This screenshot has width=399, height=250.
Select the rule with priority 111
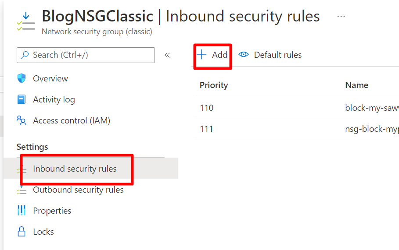(x=207, y=129)
